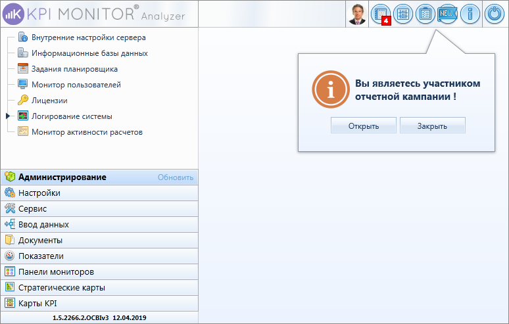
Task: Click the Настройки gears icon
Action: point(10,193)
